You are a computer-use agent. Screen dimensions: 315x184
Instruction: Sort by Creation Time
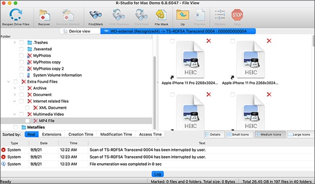[81, 134]
